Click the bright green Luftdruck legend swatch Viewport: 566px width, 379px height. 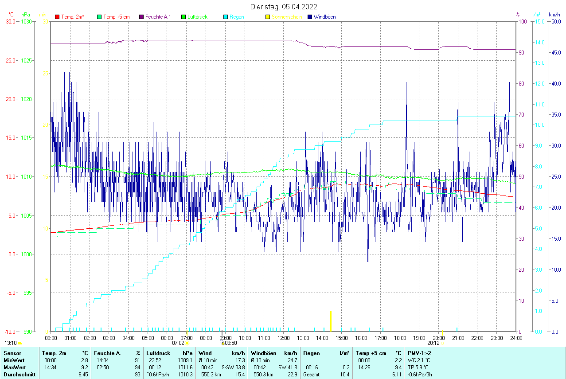pos(183,17)
